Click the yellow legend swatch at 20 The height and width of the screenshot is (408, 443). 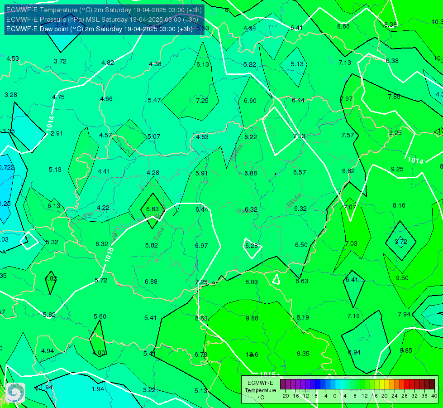[x=382, y=384]
